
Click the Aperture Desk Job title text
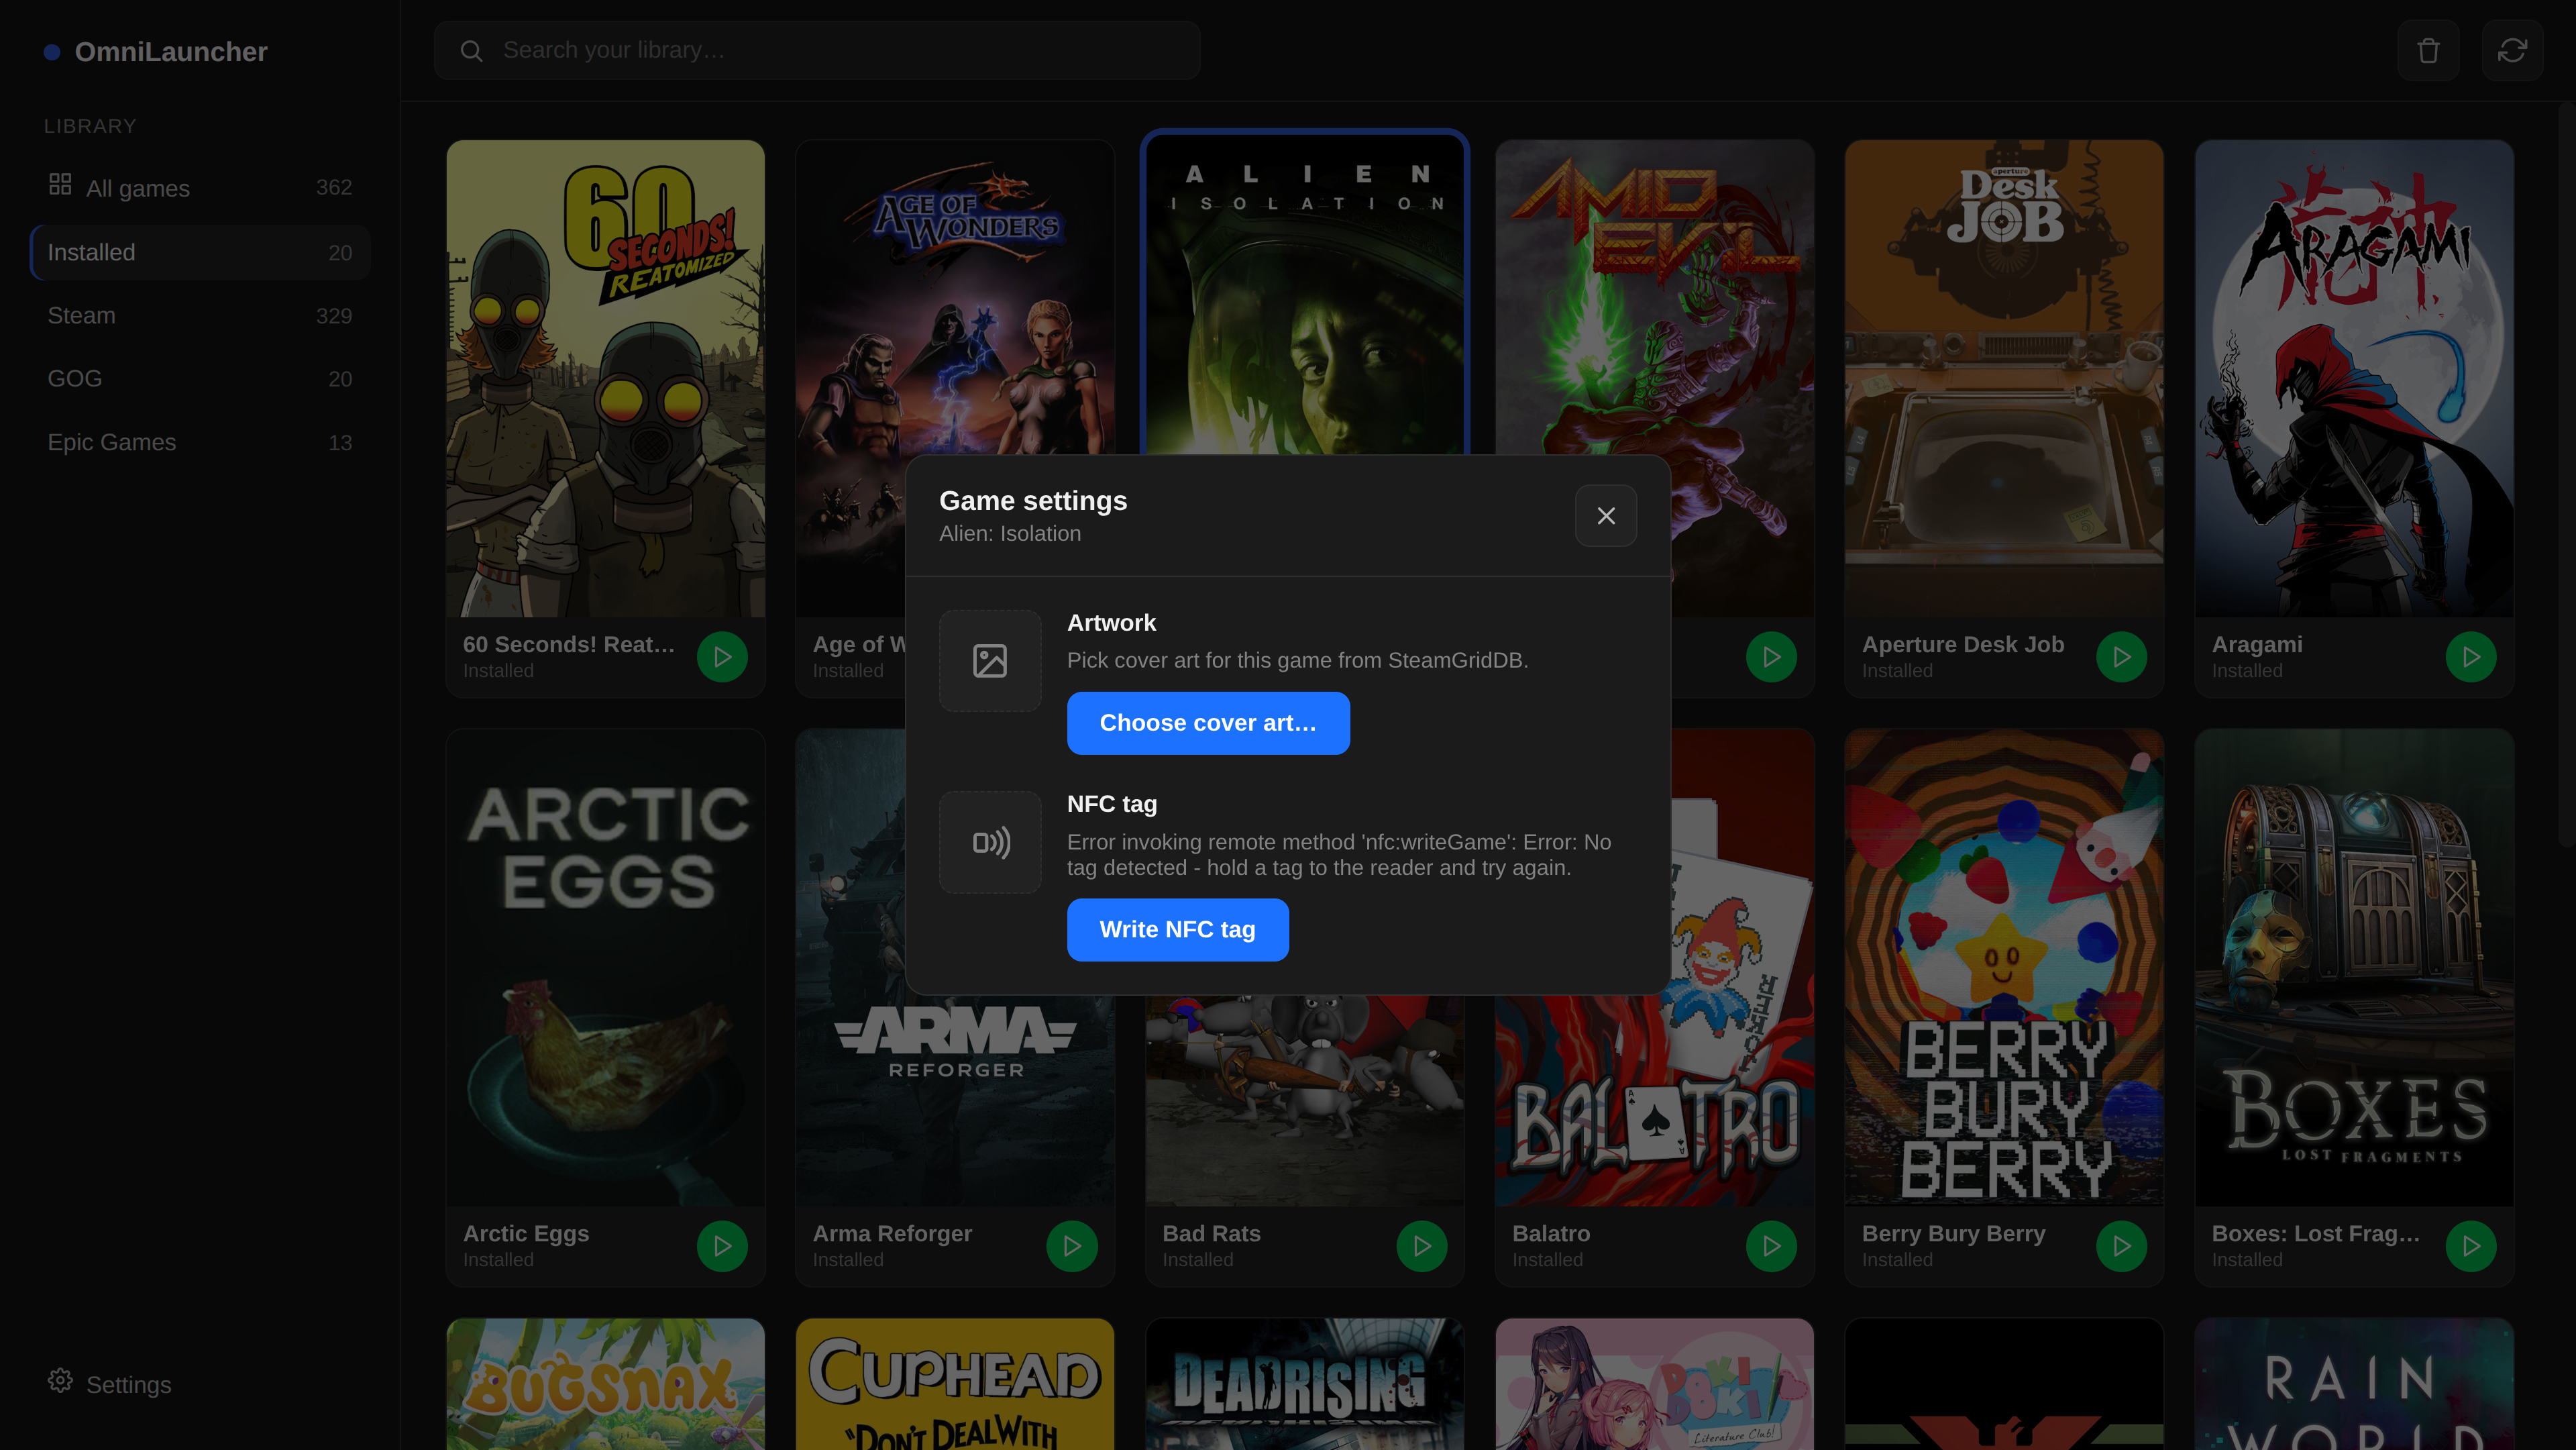coord(1962,645)
